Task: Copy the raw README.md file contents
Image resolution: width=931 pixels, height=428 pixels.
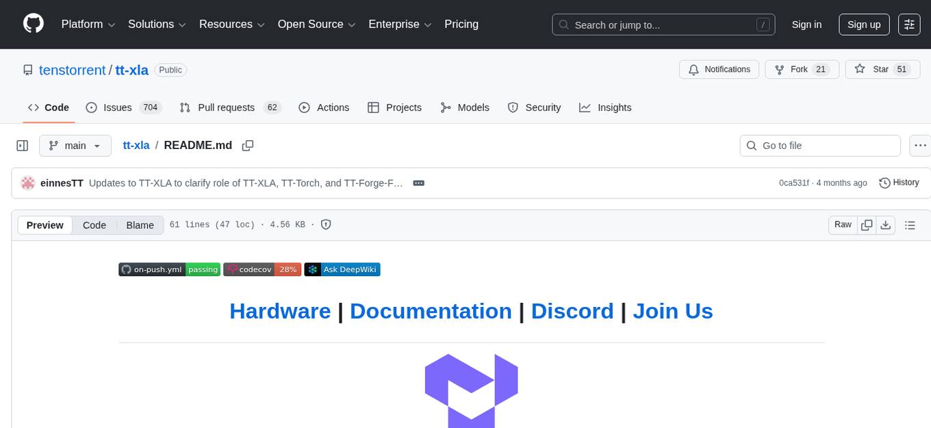Action: 867,224
